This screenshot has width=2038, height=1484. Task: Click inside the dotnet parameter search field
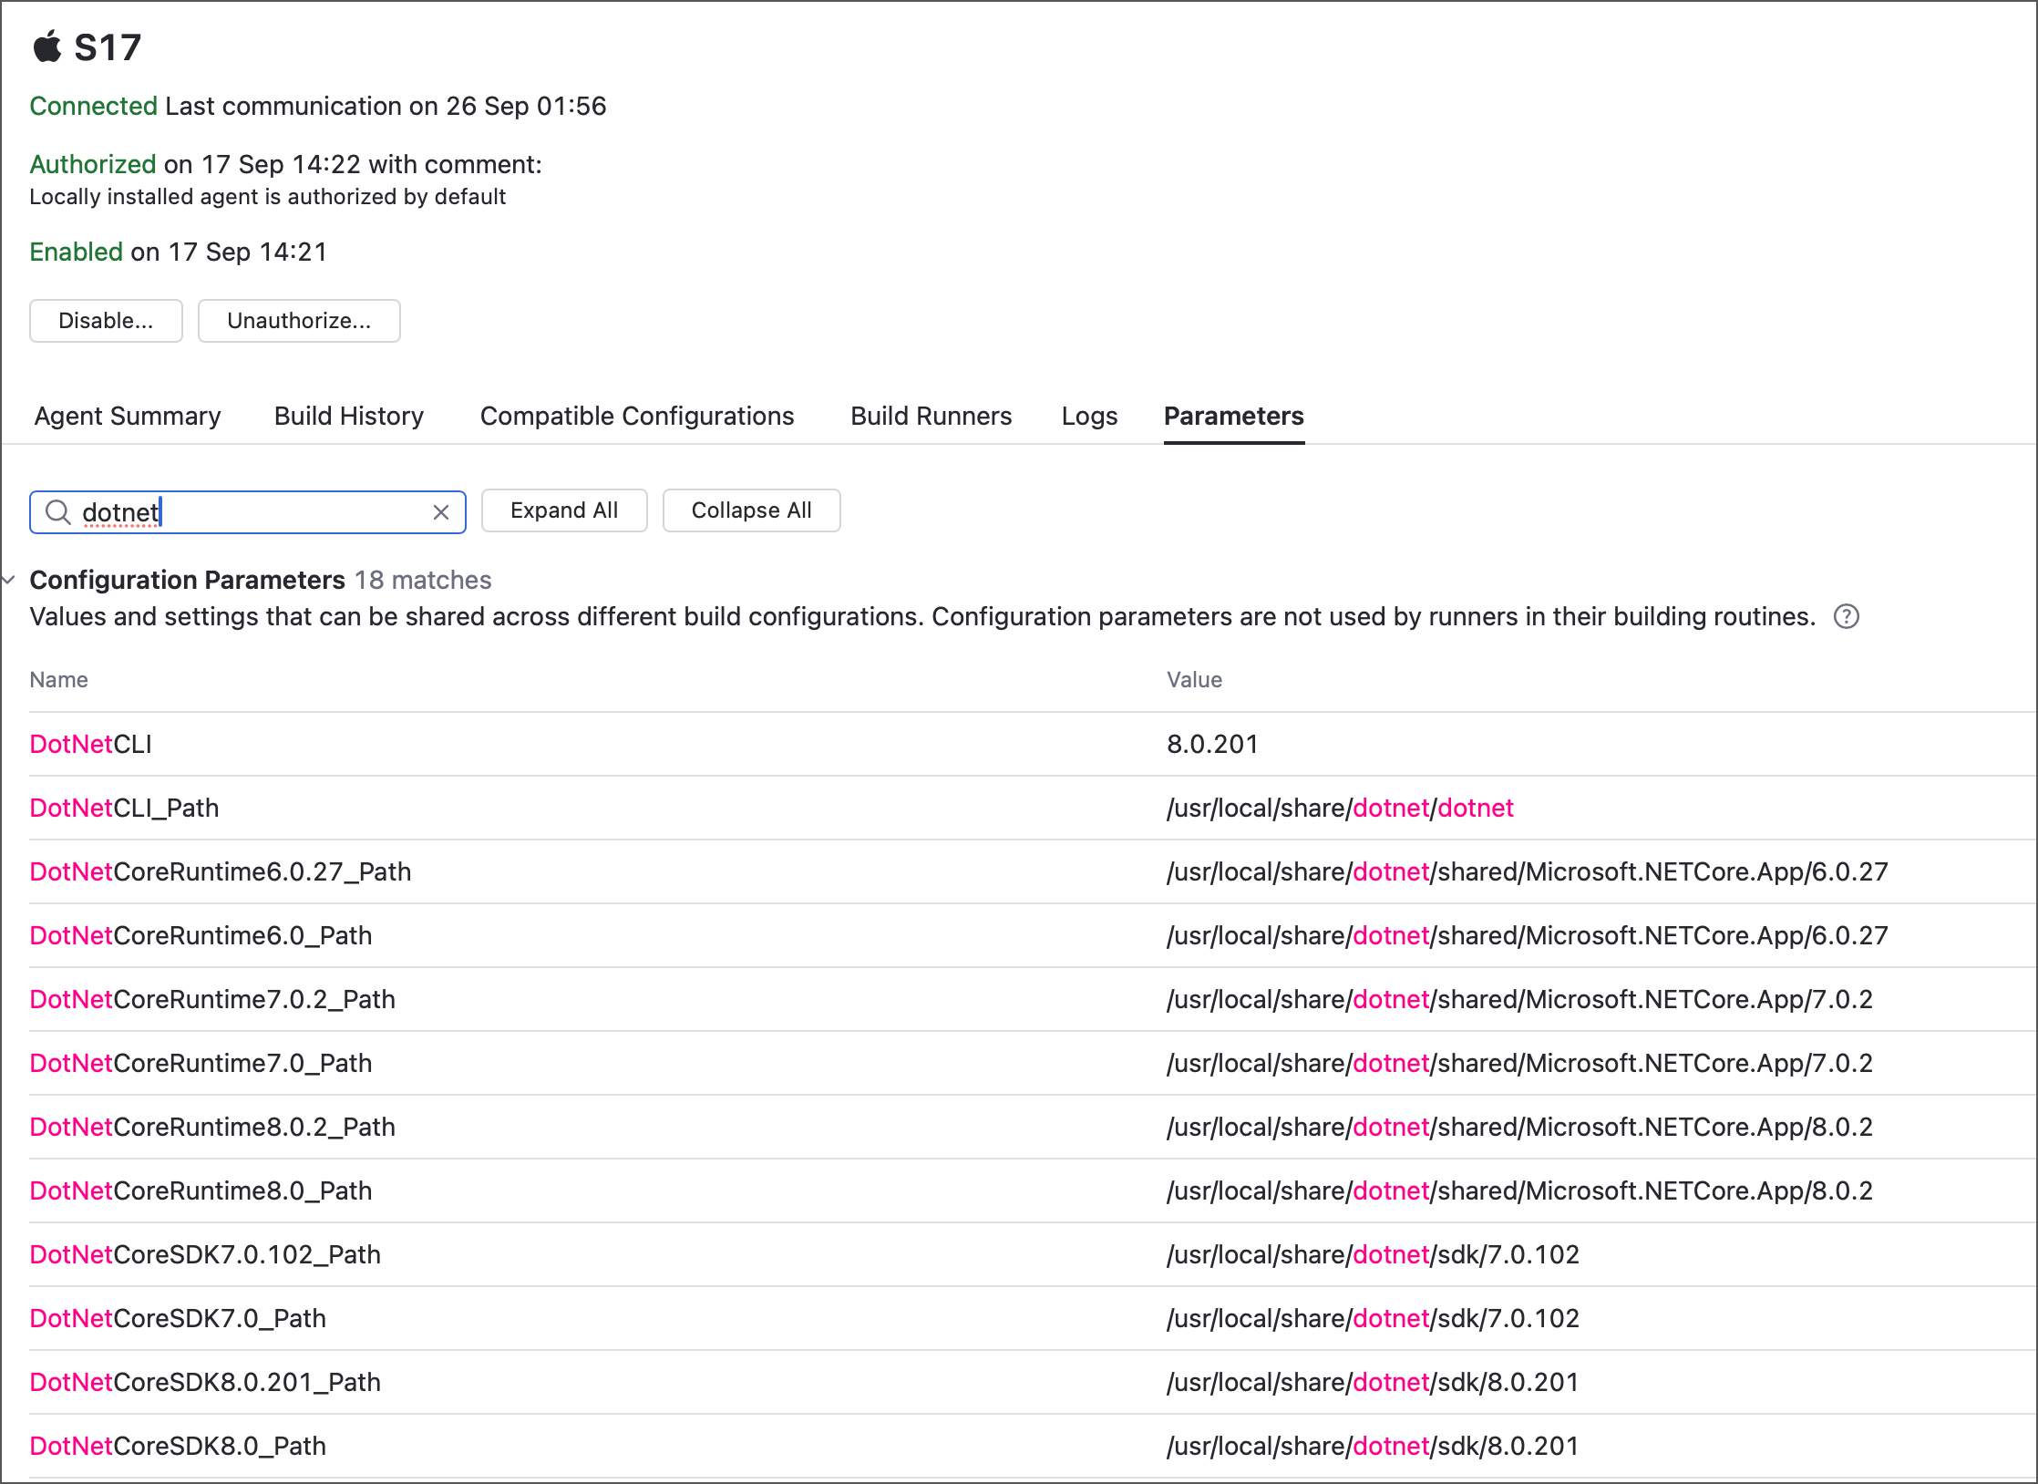(273, 512)
